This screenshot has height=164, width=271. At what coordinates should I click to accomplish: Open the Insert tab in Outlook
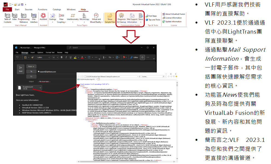33,52
